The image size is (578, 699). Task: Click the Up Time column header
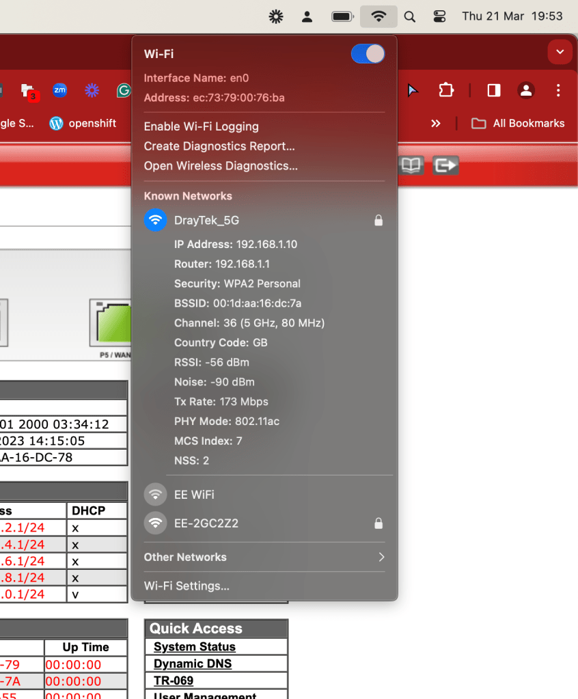point(85,647)
